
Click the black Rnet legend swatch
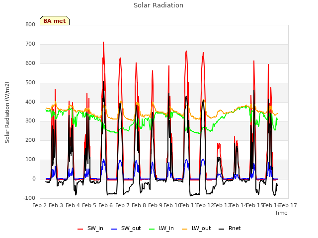(222, 229)
